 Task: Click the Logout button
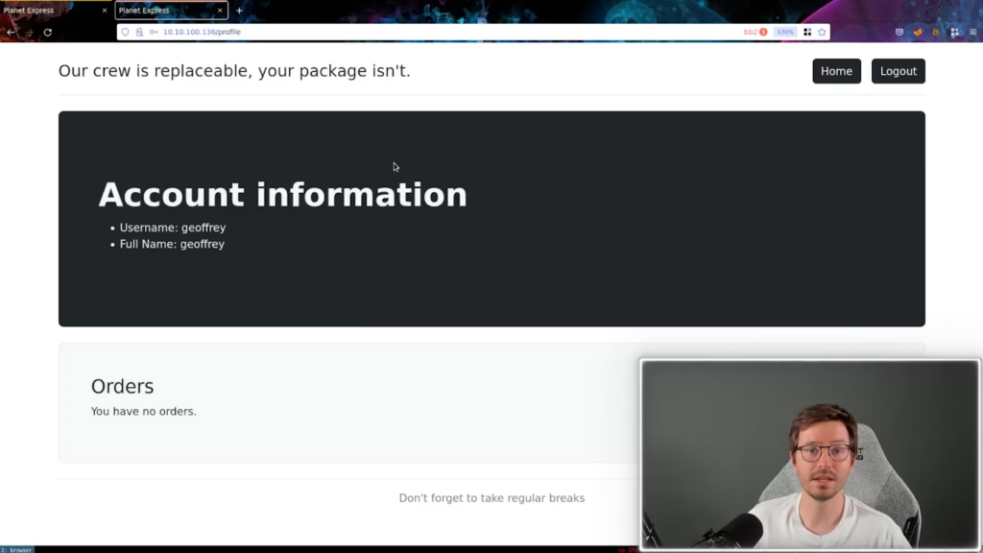pos(898,71)
